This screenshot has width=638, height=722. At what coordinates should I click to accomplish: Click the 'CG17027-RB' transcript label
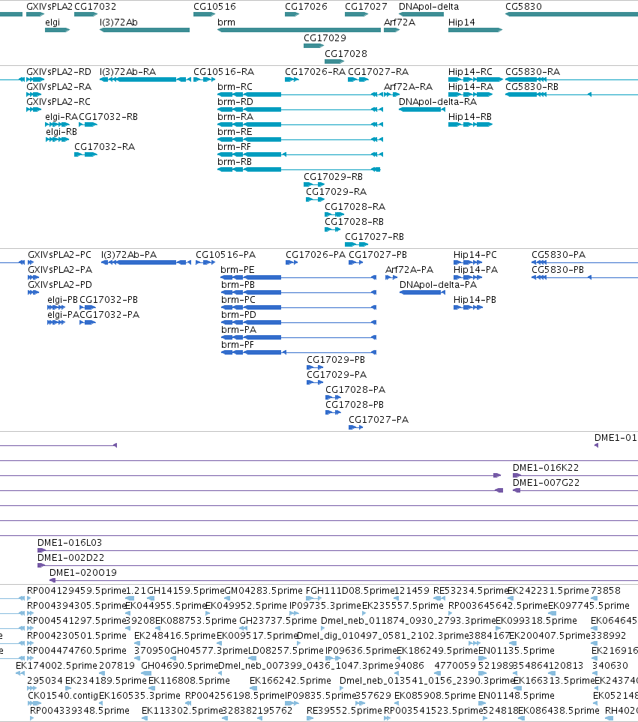point(374,237)
